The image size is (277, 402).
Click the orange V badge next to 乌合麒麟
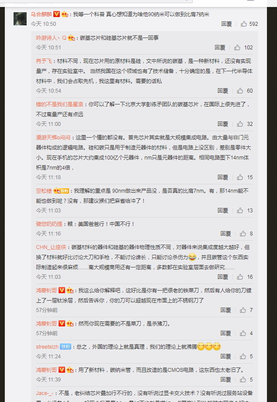pos(56,14)
